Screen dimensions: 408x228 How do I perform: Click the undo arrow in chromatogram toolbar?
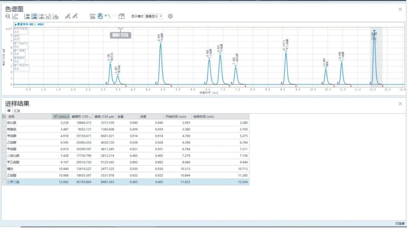coord(107,16)
